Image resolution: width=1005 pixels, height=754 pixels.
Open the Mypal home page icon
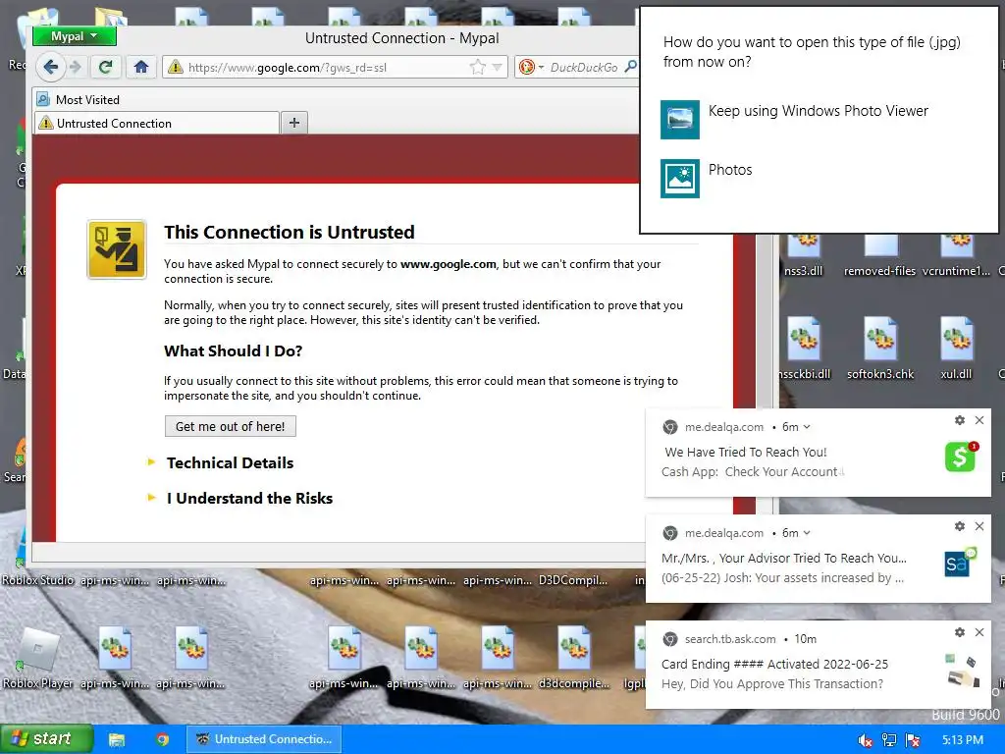click(141, 67)
